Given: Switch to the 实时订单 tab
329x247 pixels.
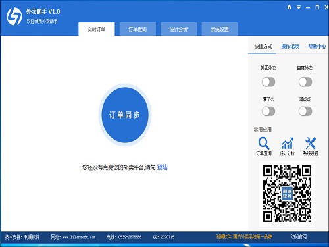Looking at the screenshot, I should point(97,29).
